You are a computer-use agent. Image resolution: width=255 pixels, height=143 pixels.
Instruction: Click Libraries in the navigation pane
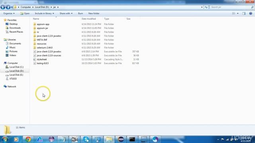coord(12,40)
